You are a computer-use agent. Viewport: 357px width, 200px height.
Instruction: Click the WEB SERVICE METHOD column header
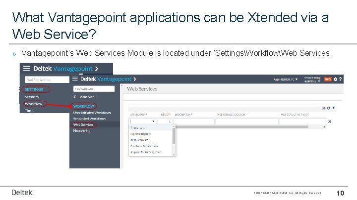click(x=295, y=115)
